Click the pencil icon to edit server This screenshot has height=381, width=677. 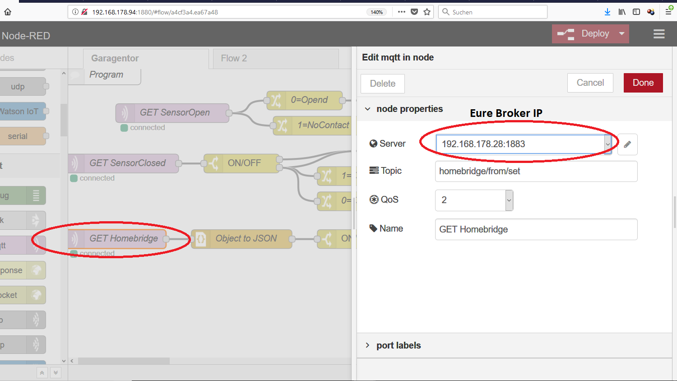tap(627, 144)
